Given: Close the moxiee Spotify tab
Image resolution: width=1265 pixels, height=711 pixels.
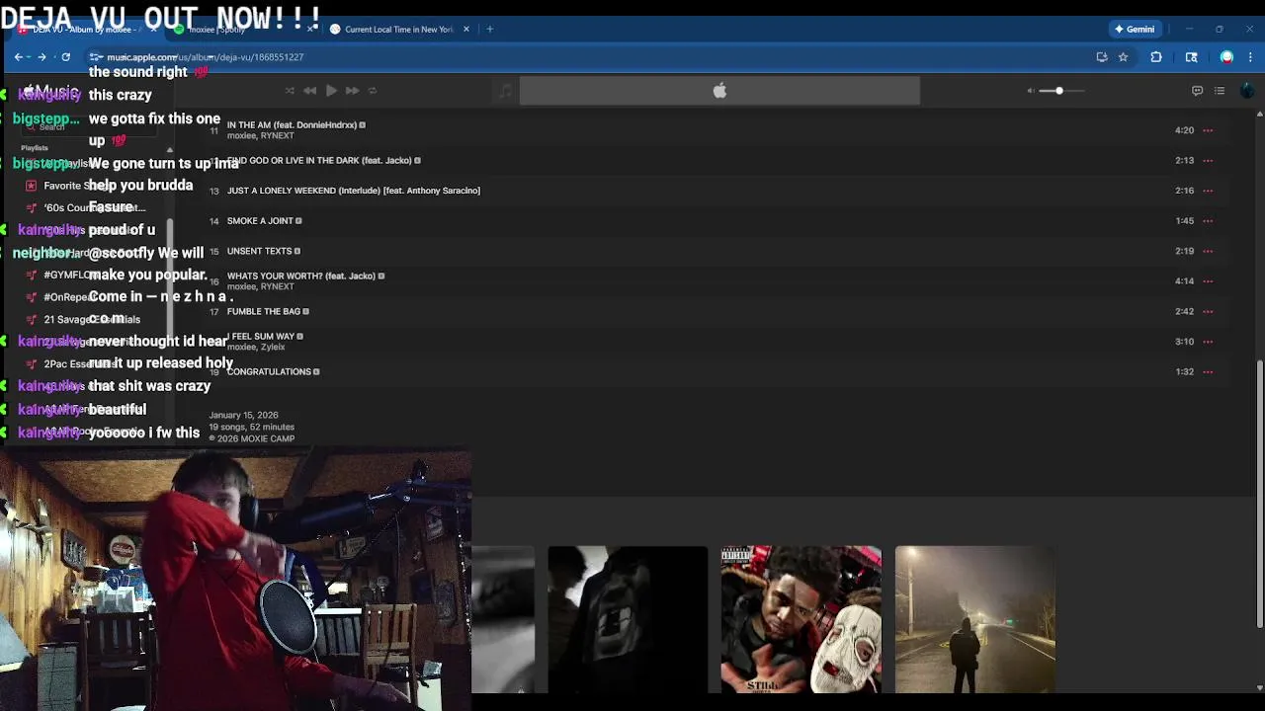Looking at the screenshot, I should (310, 30).
